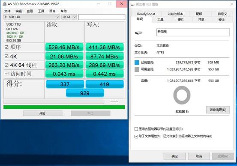Open the 帮助 menu in AS SSD
This screenshot has width=237, height=166.
click(x=63, y=11)
